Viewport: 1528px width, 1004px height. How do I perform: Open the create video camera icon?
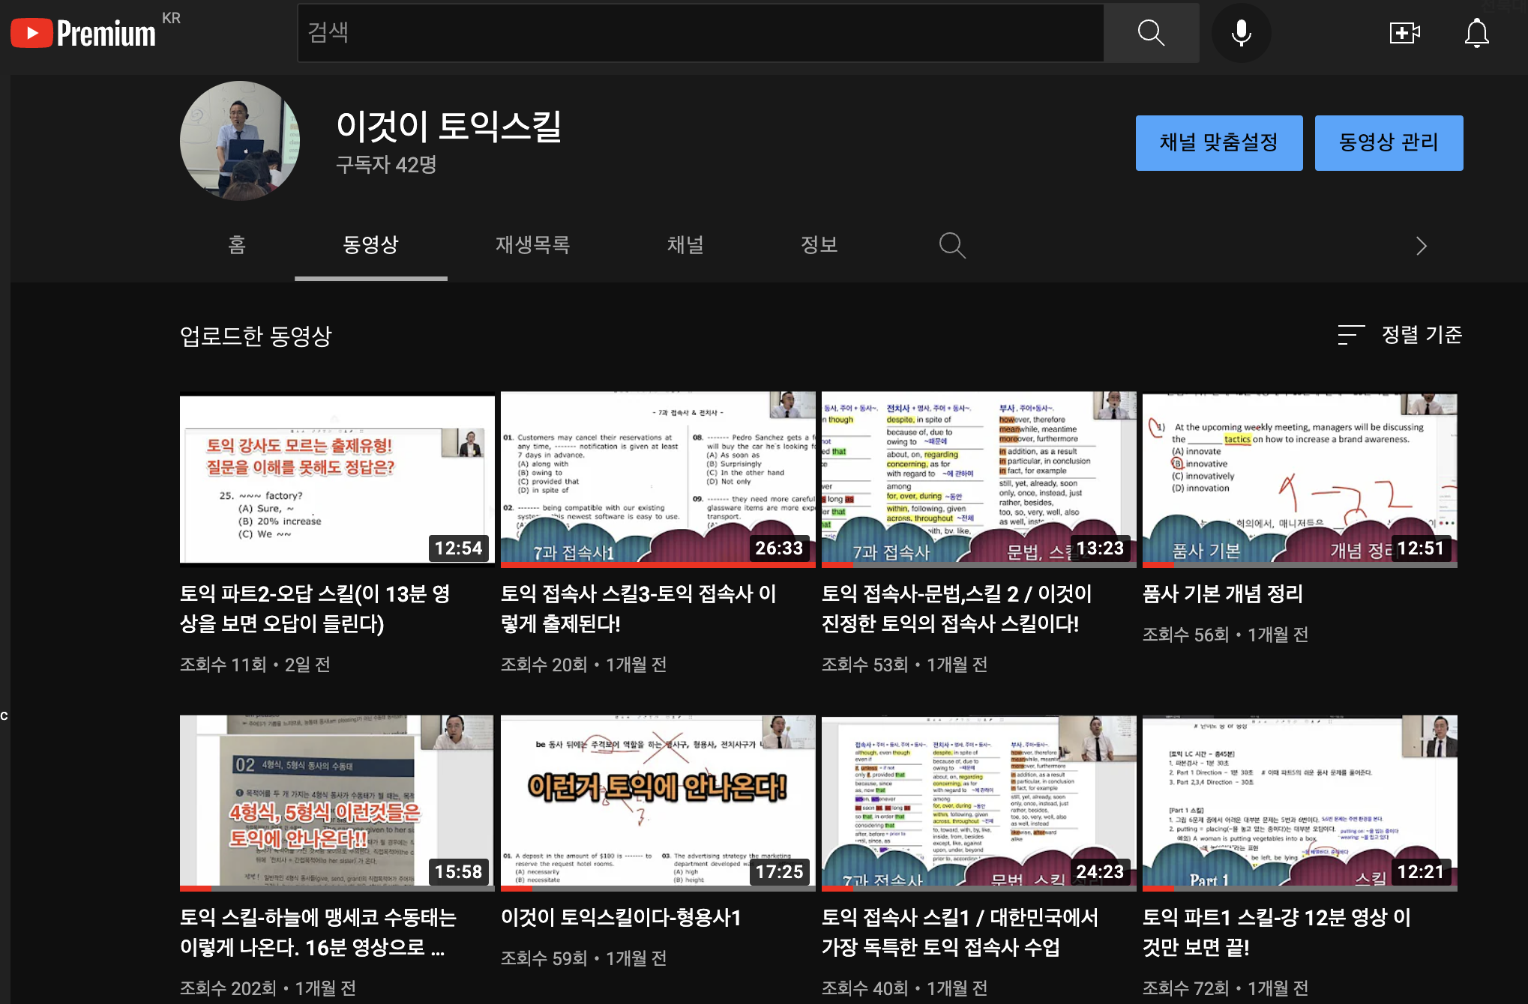(1404, 33)
